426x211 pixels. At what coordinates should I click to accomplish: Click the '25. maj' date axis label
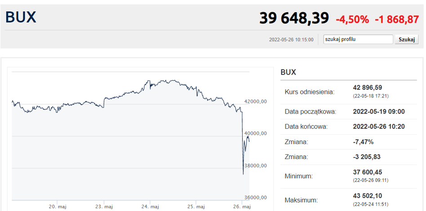pyautogui.click(x=197, y=207)
